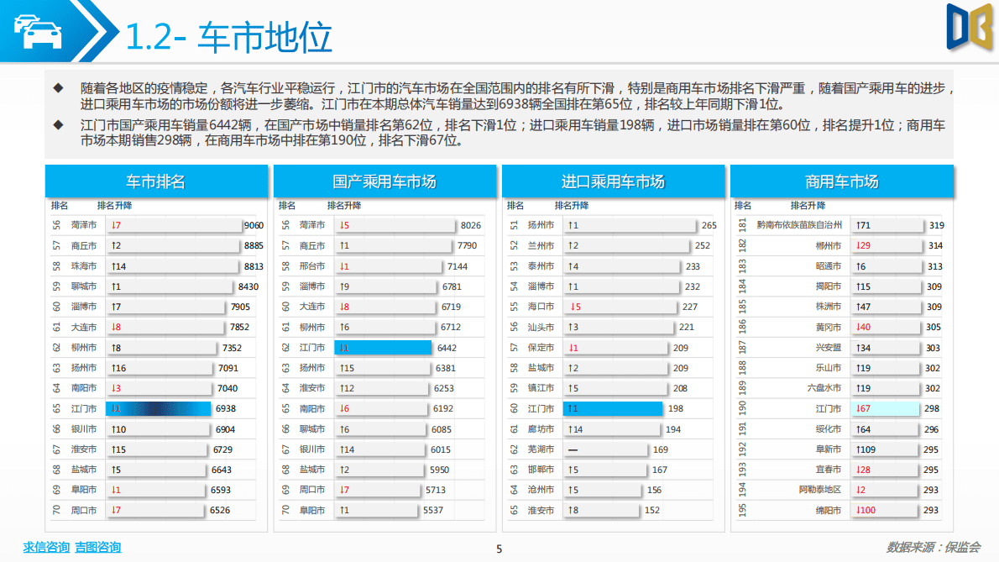Click the page number 5 at the bottom

499,549
